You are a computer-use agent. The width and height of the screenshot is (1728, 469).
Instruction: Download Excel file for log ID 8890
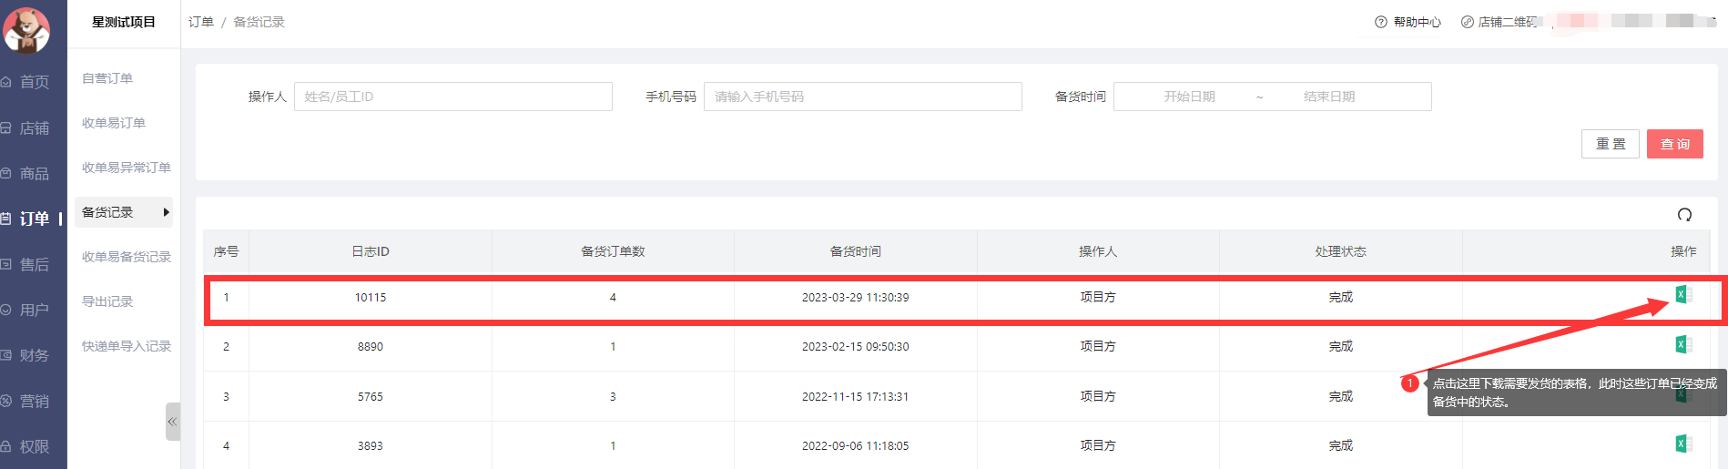pyautogui.click(x=1683, y=344)
